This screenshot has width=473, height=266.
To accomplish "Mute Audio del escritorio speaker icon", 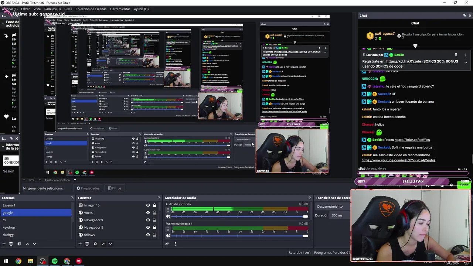I will click(168, 216).
